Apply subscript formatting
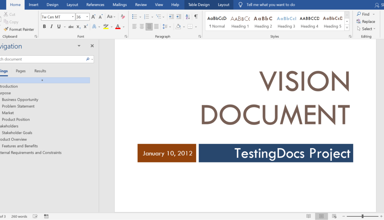The height and width of the screenshot is (220, 384). (x=78, y=26)
